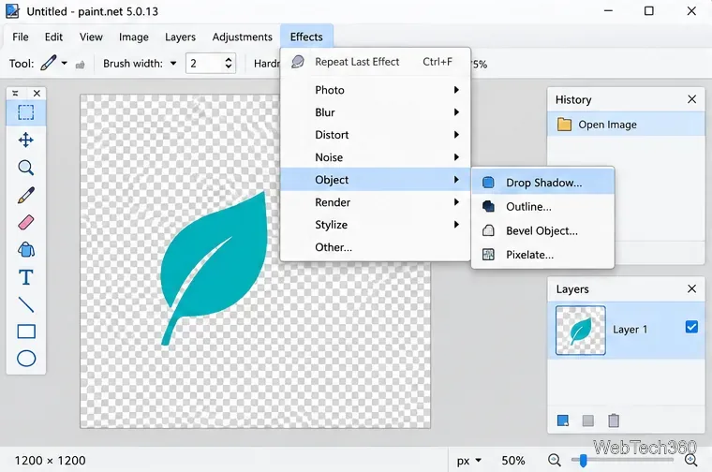Click the Open Image folder icon
Screen dimensions: 712x472
tap(564, 125)
